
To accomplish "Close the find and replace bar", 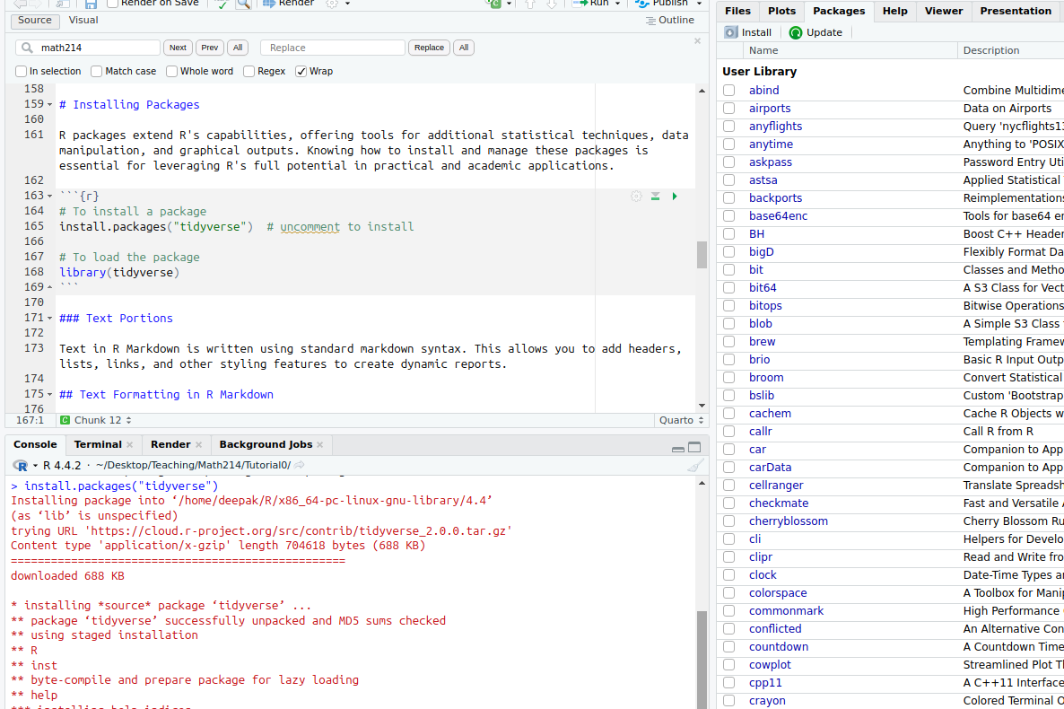I will 698,40.
